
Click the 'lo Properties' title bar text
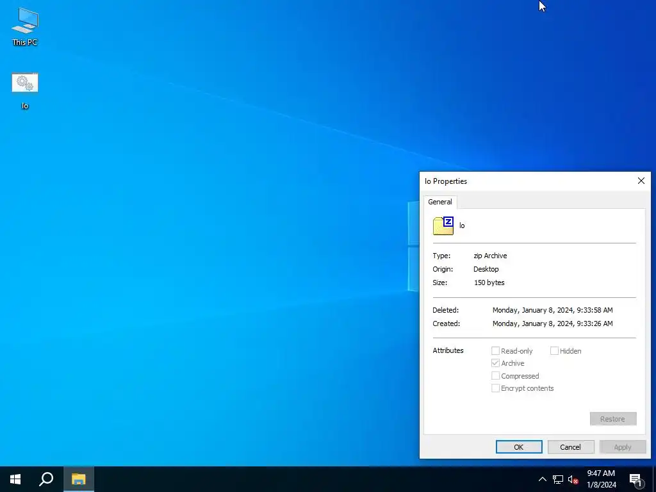pyautogui.click(x=446, y=181)
